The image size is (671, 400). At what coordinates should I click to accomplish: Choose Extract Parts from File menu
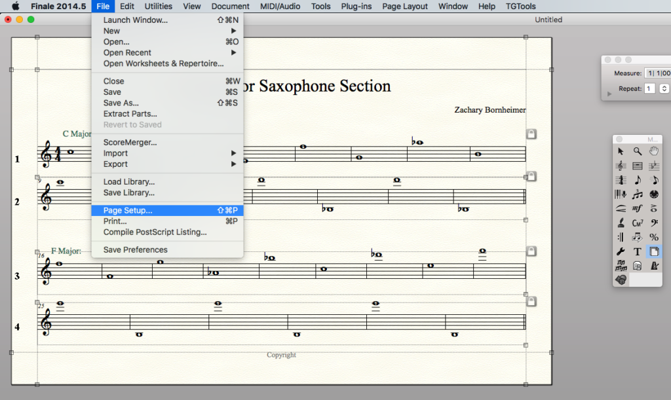130,114
